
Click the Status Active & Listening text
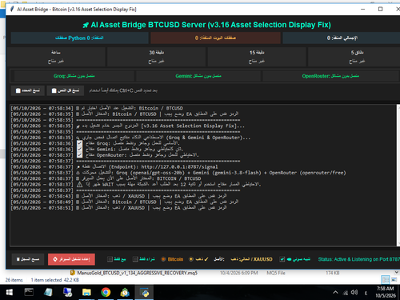358,259
